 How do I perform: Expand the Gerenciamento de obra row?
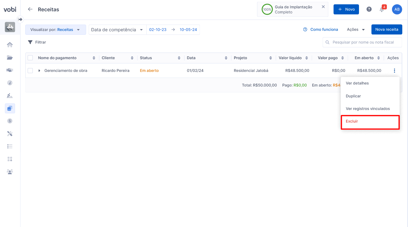(x=39, y=71)
